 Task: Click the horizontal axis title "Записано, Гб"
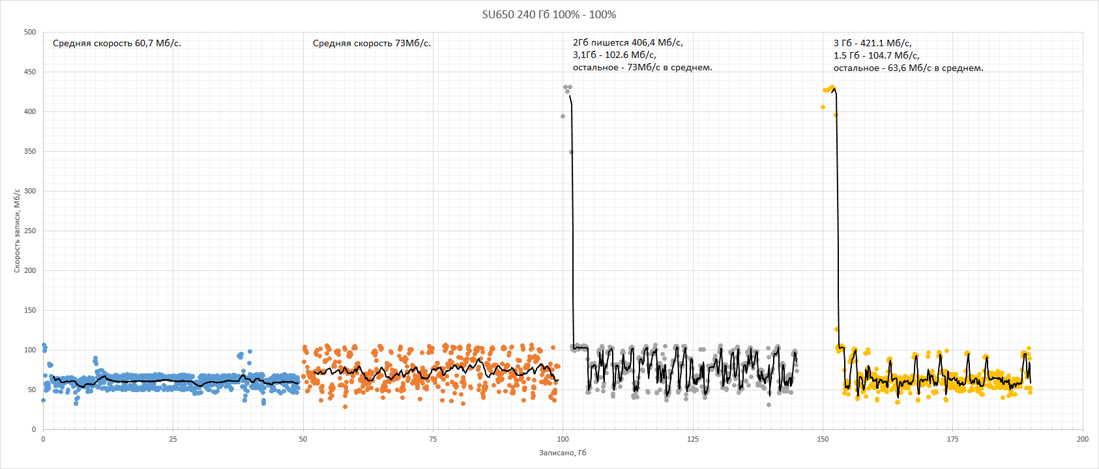563,453
